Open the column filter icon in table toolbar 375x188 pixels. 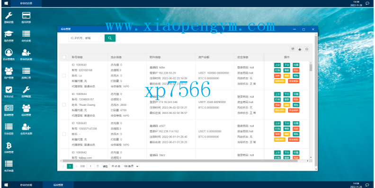[x=293, y=49]
